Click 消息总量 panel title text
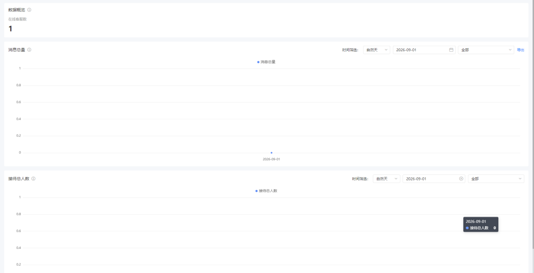The width and height of the screenshot is (534, 273). (17, 50)
